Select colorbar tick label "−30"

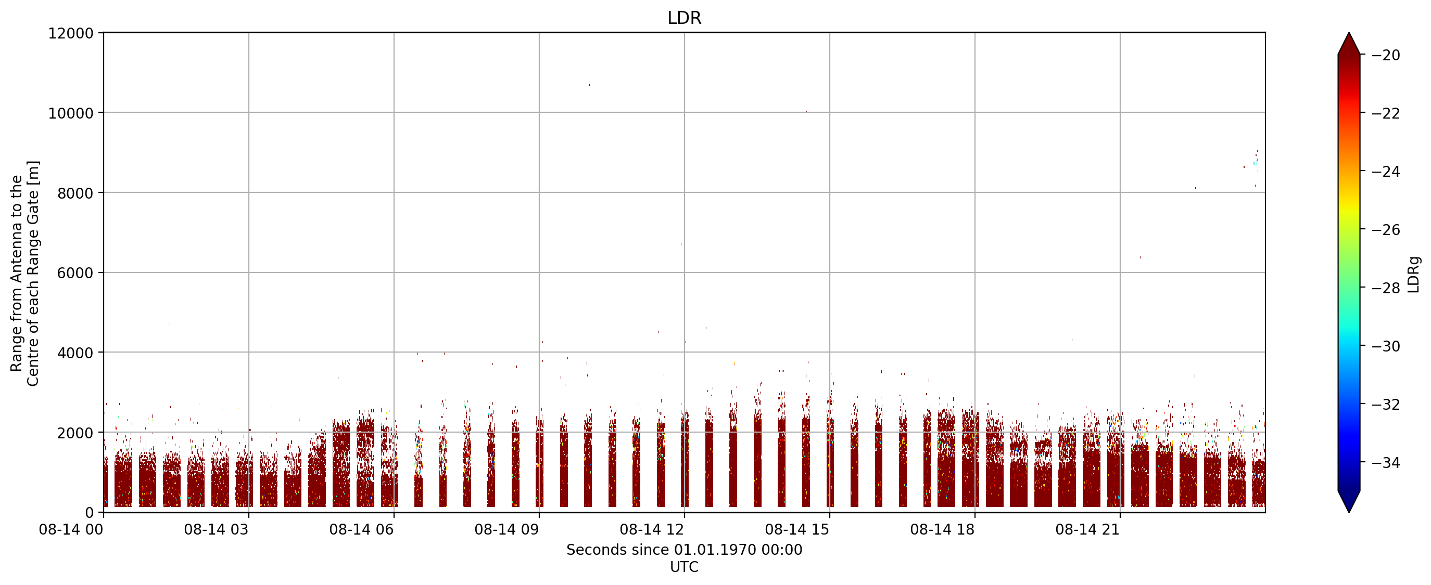(x=1386, y=346)
